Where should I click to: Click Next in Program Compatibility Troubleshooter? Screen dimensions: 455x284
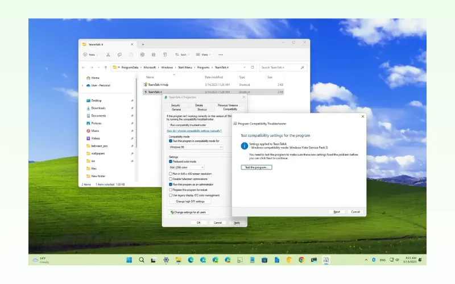(337, 212)
